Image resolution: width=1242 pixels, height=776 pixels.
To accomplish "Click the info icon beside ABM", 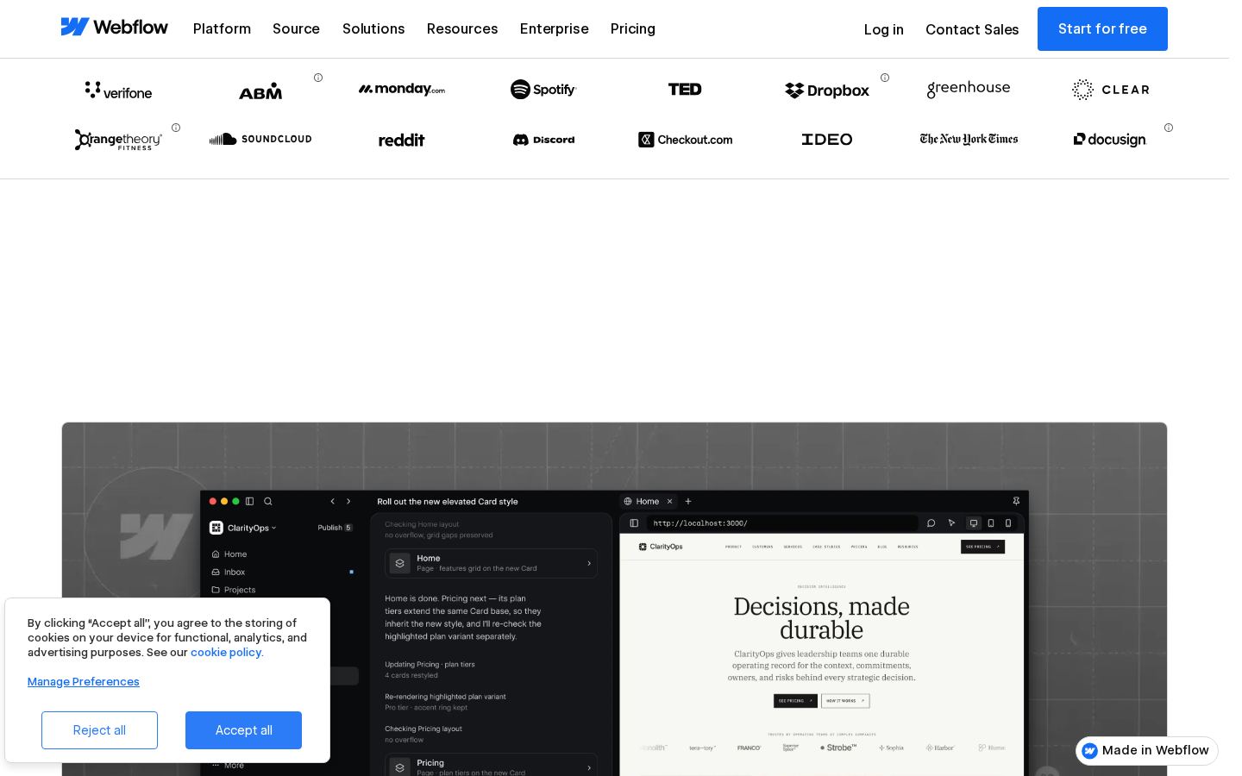I will [x=318, y=78].
